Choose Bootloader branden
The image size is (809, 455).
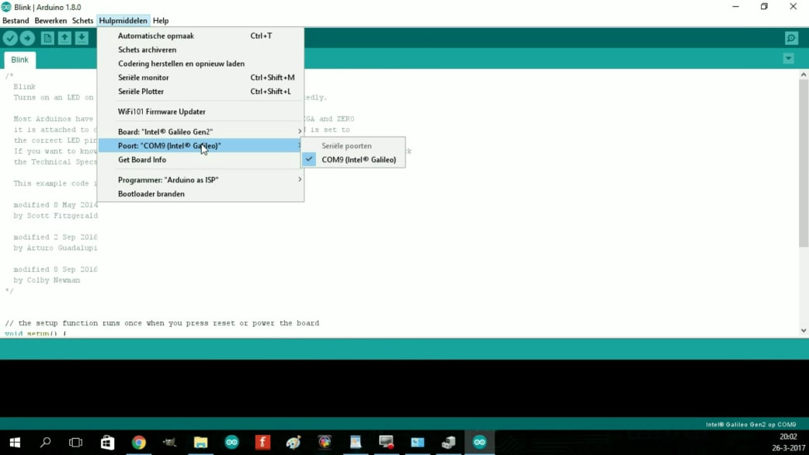click(x=201, y=193)
